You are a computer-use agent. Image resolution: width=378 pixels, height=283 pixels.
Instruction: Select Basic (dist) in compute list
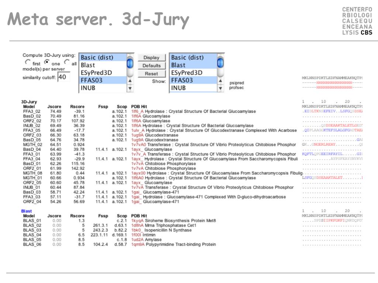pyautogui.click(x=103, y=57)
